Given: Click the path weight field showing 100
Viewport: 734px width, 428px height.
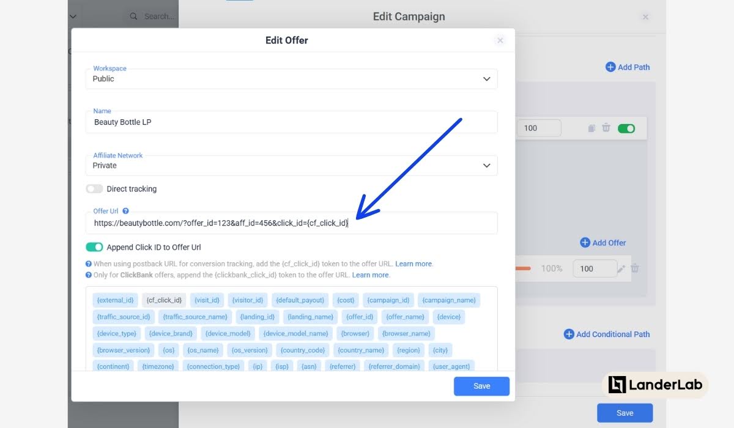Looking at the screenshot, I should click(x=538, y=128).
